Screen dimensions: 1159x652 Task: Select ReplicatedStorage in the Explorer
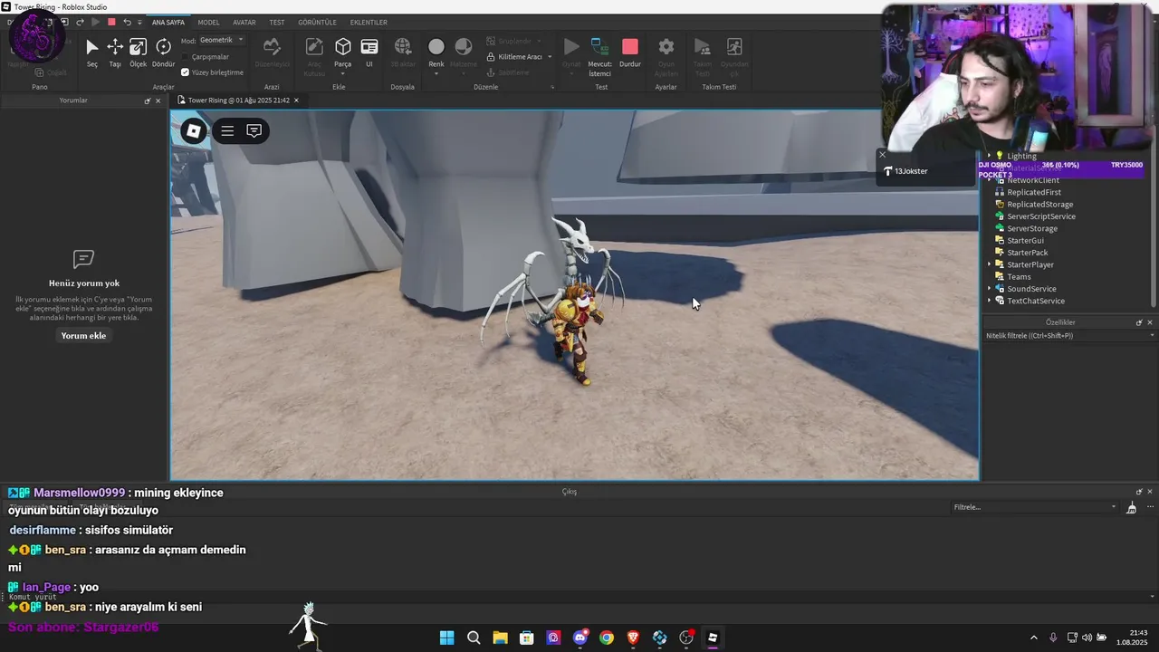[x=1039, y=205]
